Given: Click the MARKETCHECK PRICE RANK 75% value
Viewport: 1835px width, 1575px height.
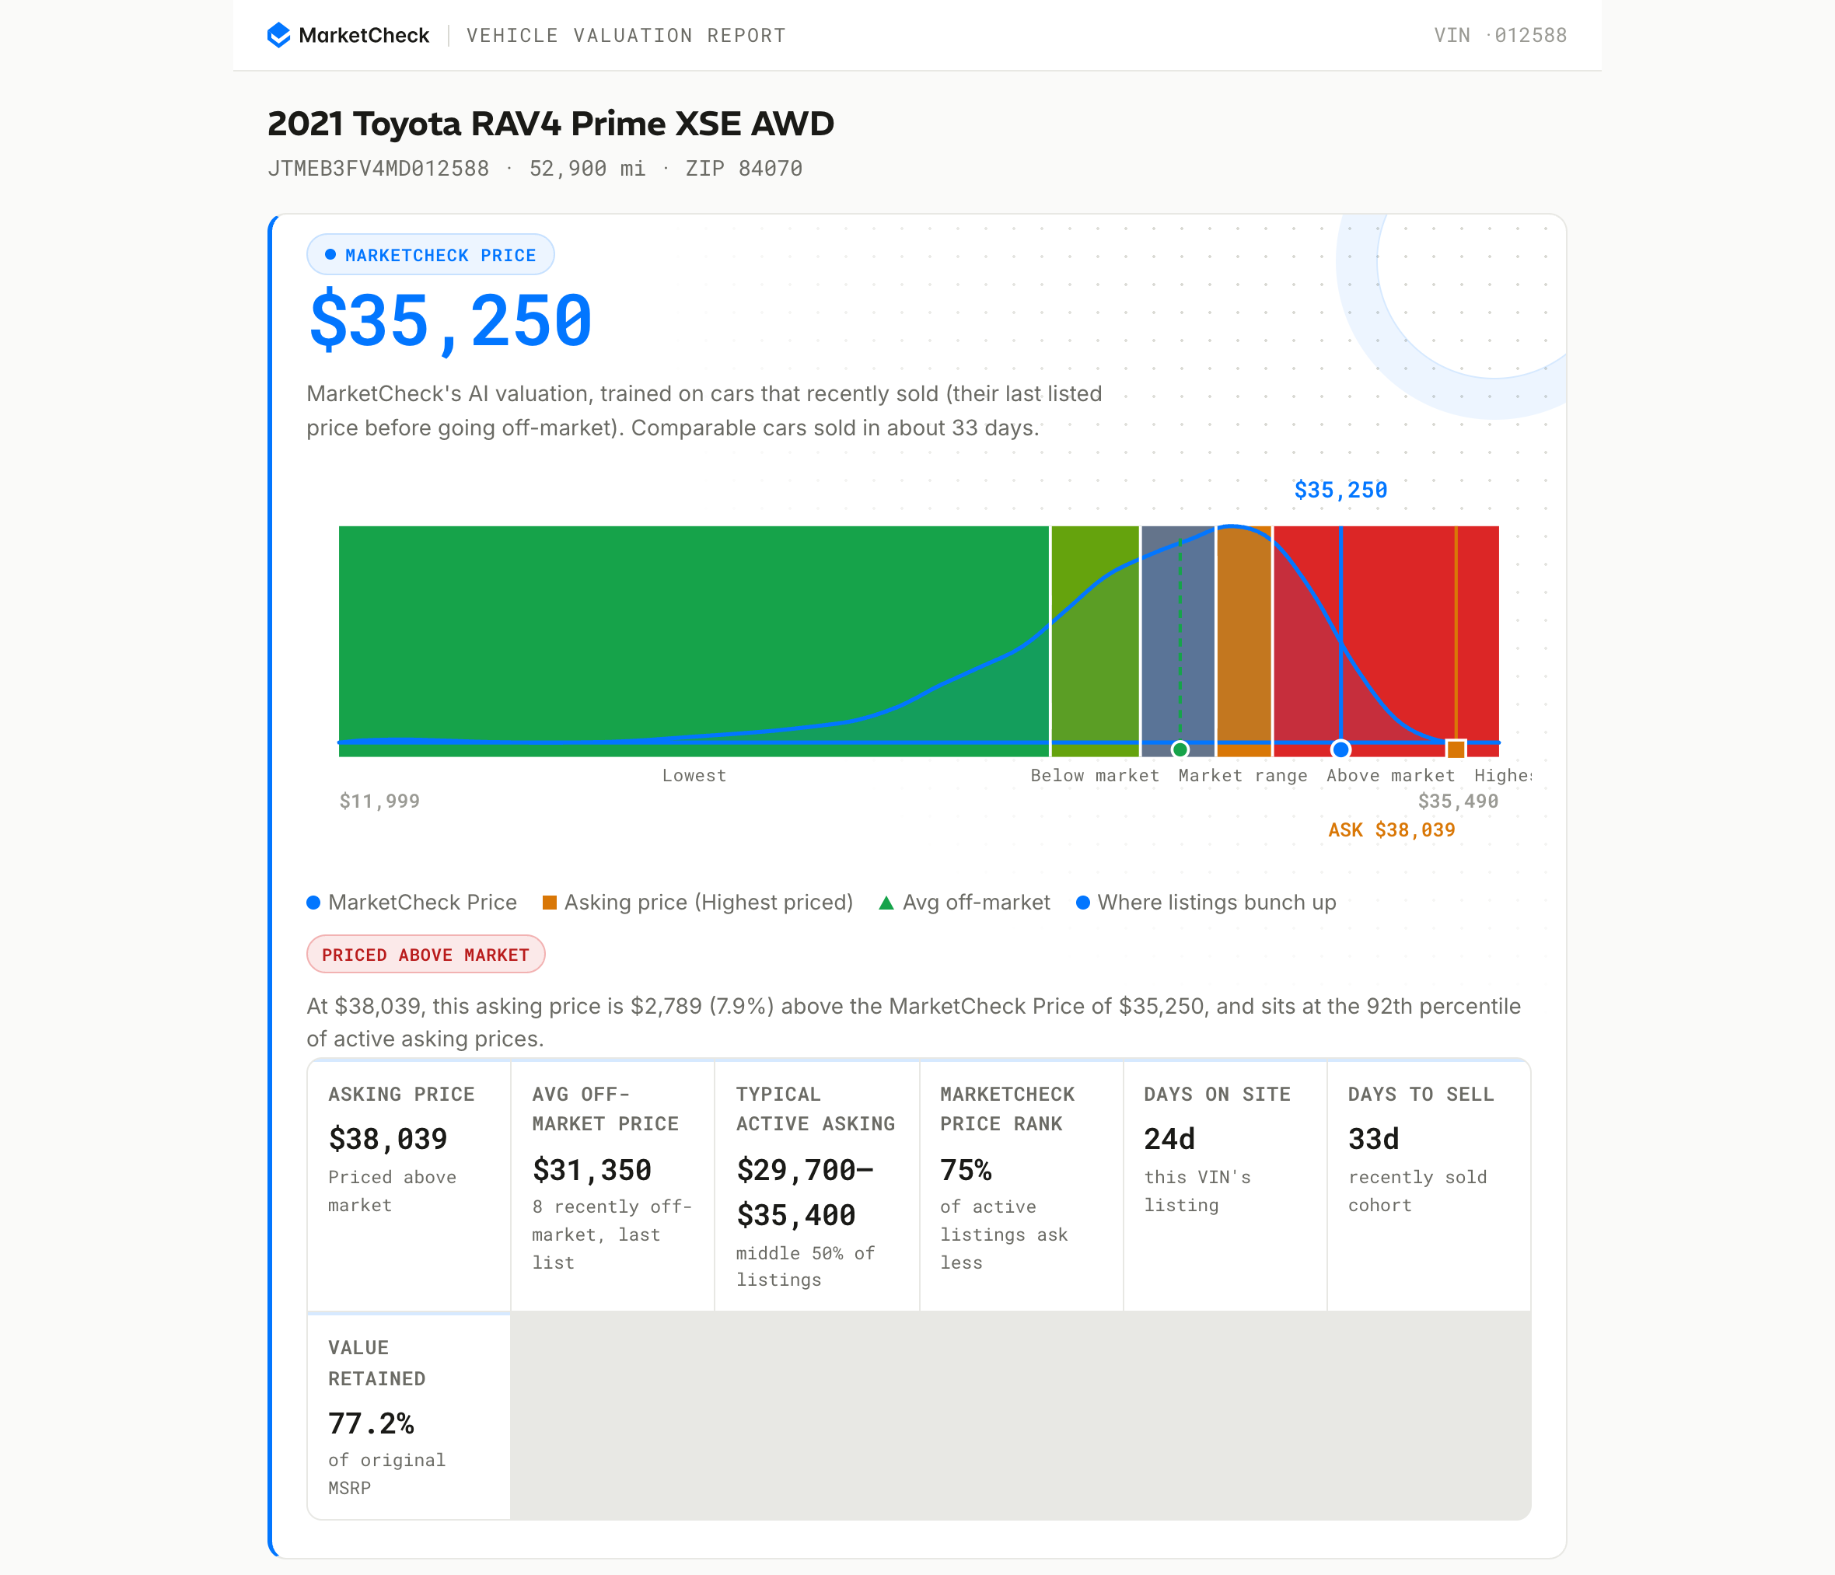Looking at the screenshot, I should [966, 1171].
